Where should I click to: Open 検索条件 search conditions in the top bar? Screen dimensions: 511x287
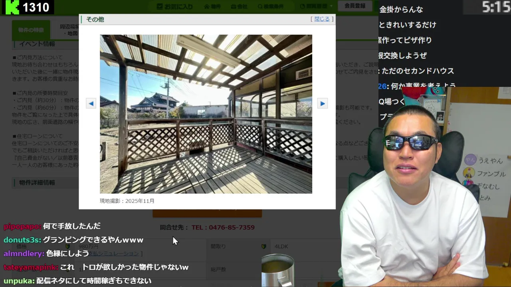(271, 6)
